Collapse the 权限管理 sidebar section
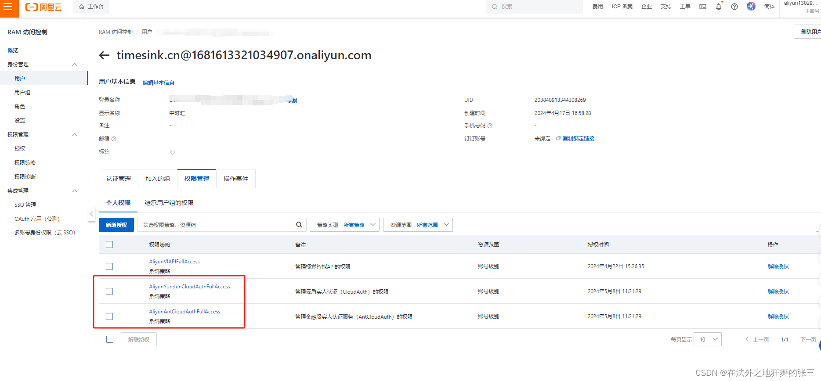This screenshot has height=381, width=821. point(75,135)
